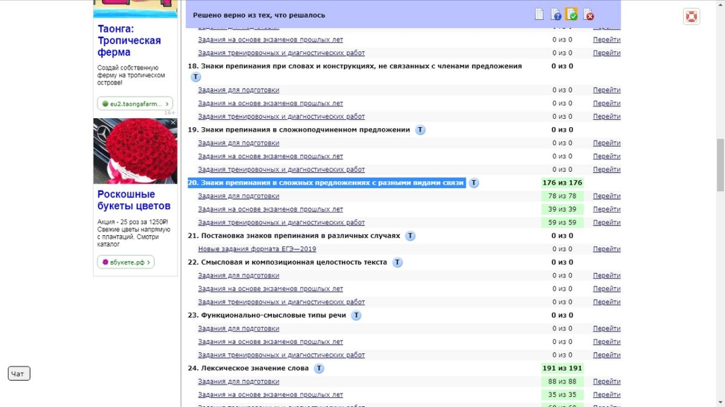725x407 pixels.
Task: Close the red roses flower ad
Action: click(173, 122)
